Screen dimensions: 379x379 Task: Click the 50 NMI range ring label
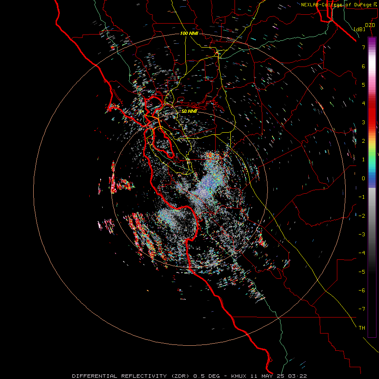point(189,111)
